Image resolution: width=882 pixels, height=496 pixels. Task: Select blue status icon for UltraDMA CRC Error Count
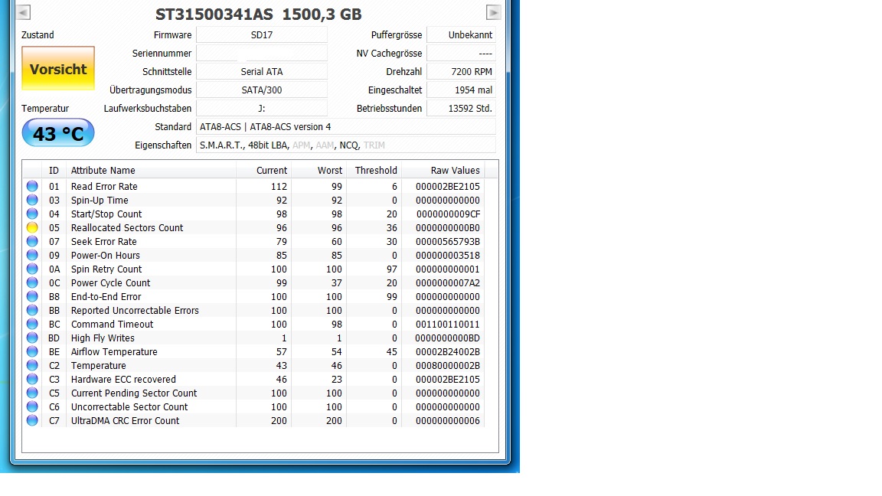click(x=32, y=421)
